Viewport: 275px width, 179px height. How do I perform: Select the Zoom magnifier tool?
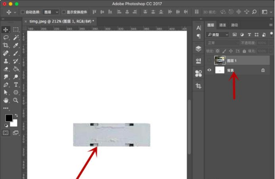16,100
